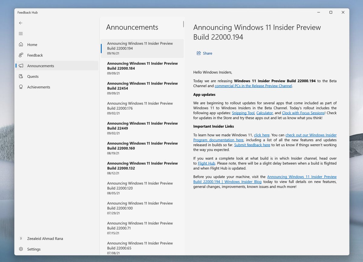Select Announcements in navigation pane
The width and height of the screenshot is (363, 262).
click(57, 65)
